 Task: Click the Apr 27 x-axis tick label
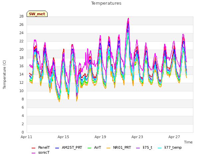(x=174, y=137)
